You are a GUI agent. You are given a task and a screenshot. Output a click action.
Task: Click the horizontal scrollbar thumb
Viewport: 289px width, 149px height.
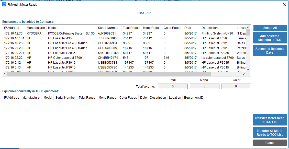point(109,74)
